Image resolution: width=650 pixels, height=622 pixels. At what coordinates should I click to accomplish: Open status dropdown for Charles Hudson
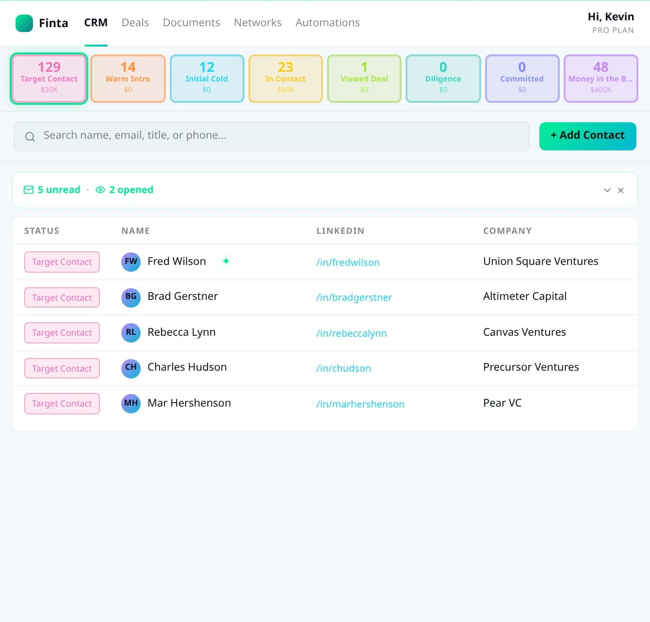62,368
